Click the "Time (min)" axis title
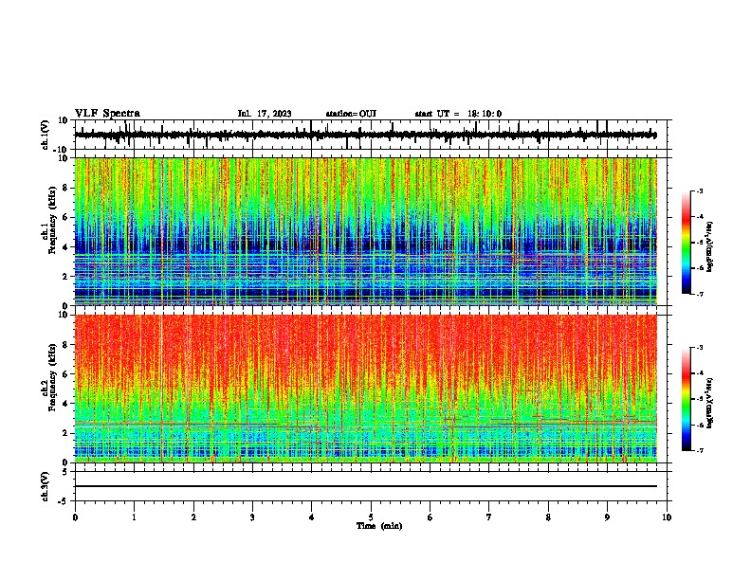Screen dimensions: 751x580 click(x=379, y=526)
